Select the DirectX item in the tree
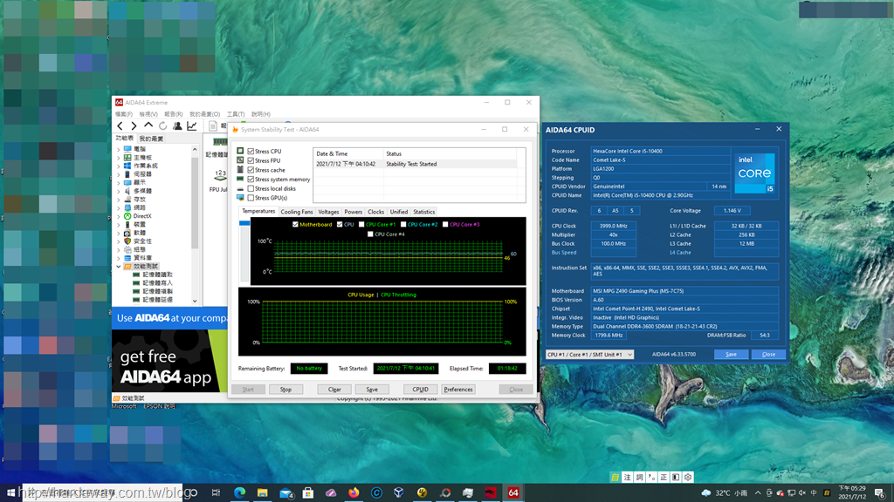Image resolution: width=894 pixels, height=502 pixels. [x=142, y=216]
